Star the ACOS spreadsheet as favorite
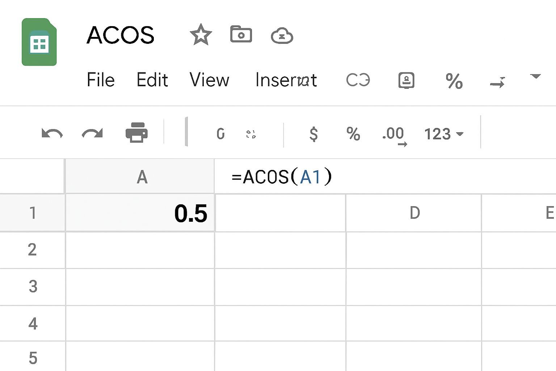 point(201,34)
